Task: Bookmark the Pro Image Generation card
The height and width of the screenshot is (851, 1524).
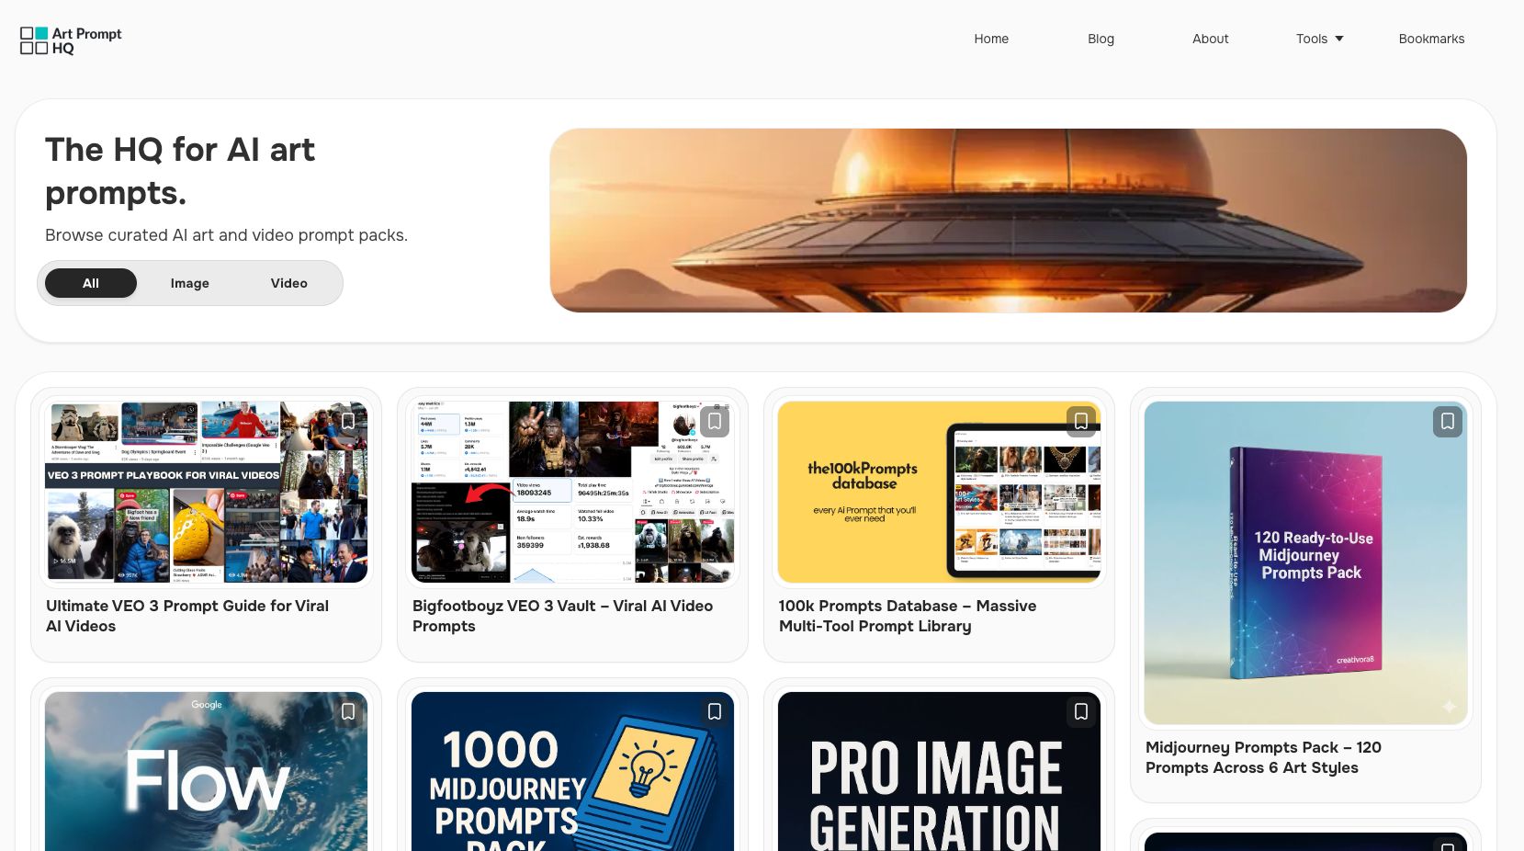Action: click(1081, 711)
